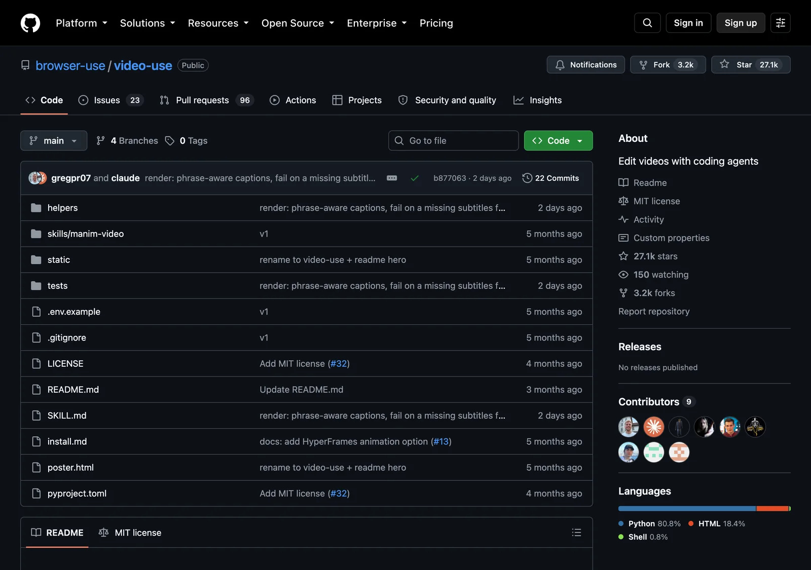Click the Notifications bell button
The image size is (811, 570).
tap(586, 65)
